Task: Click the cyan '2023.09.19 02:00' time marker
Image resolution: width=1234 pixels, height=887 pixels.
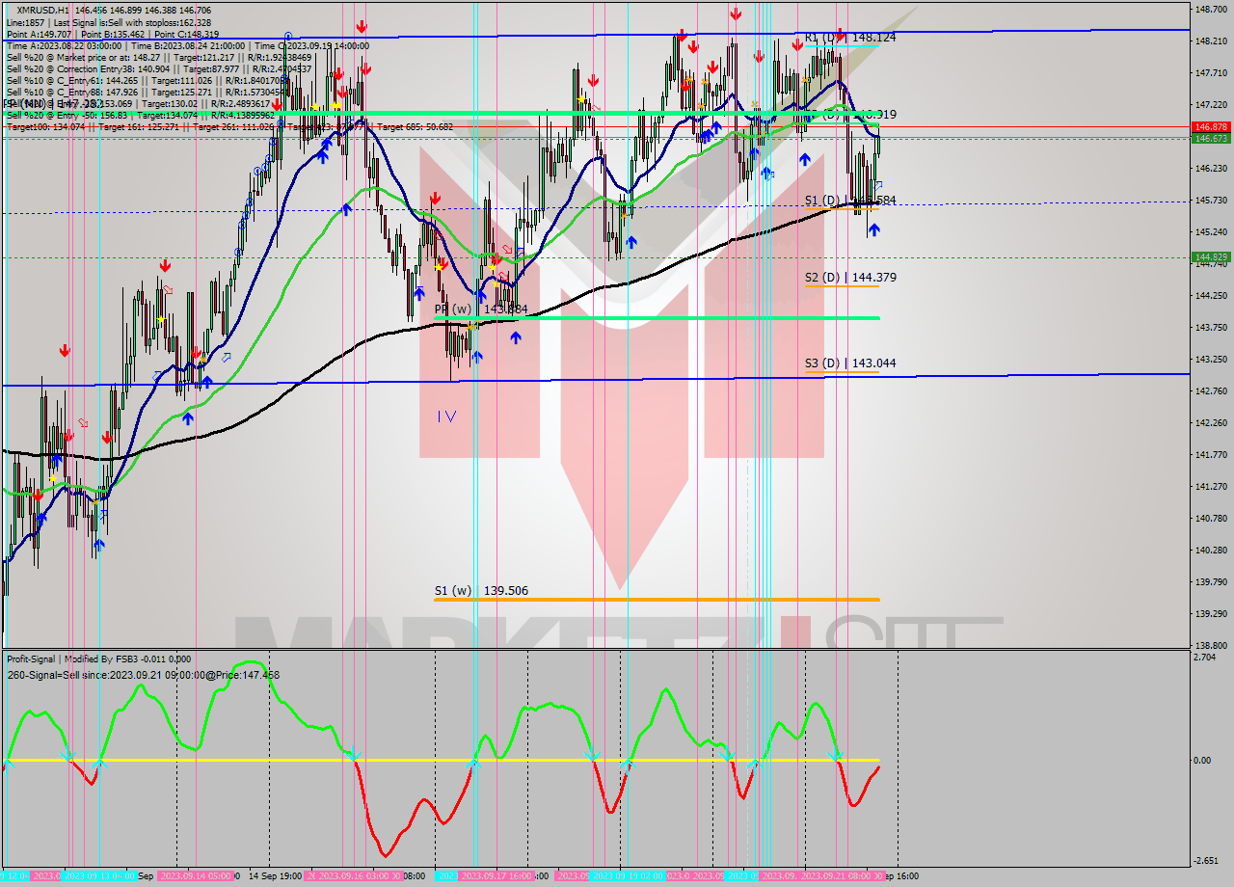Action: click(x=628, y=876)
